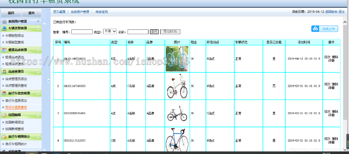This screenshot has height=154, width=349.
Task: Click the 返回 button above the sidebar
Action: pos(11,13)
